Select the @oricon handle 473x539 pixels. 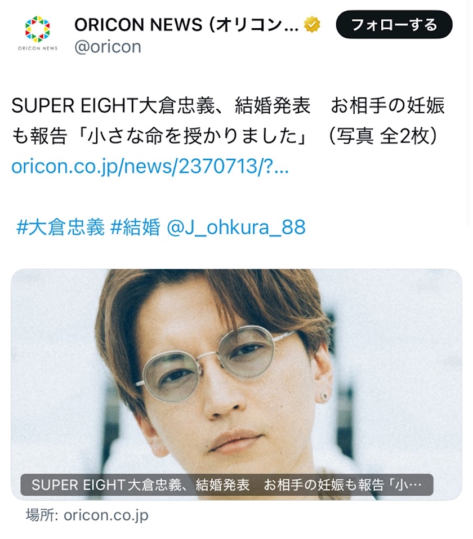pos(108,46)
